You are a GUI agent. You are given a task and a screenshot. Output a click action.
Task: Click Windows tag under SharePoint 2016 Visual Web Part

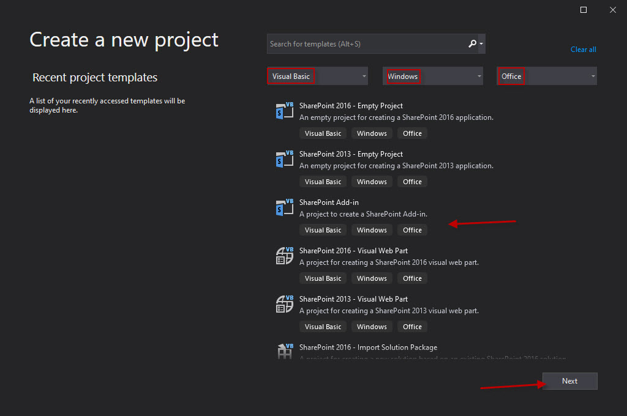(x=372, y=278)
